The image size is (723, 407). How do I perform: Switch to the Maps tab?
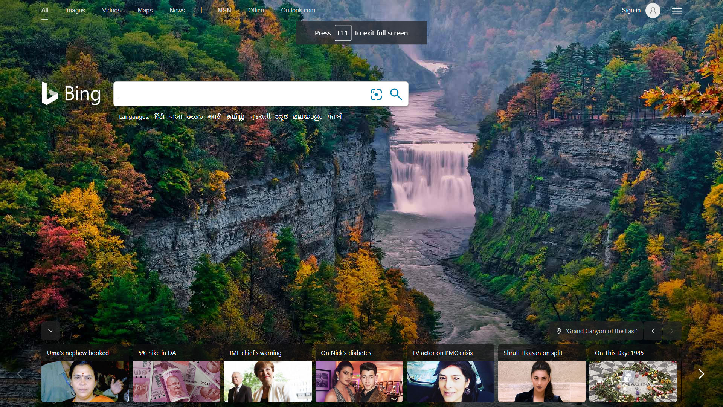click(145, 11)
